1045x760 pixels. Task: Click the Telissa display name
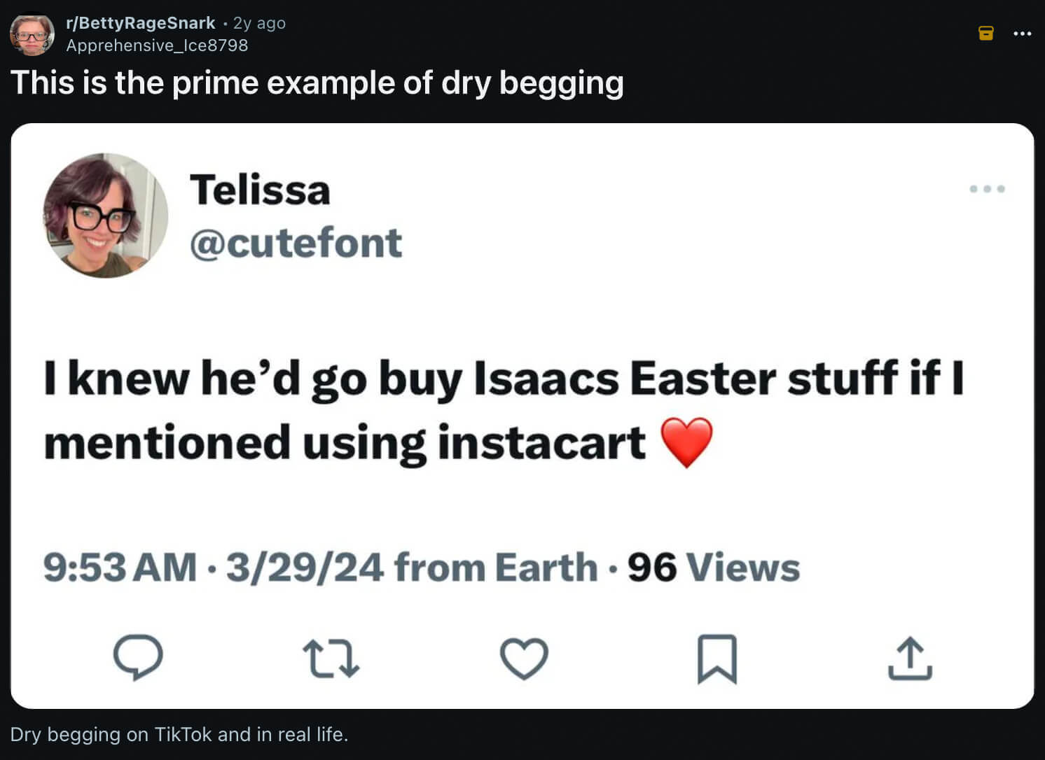(x=260, y=190)
